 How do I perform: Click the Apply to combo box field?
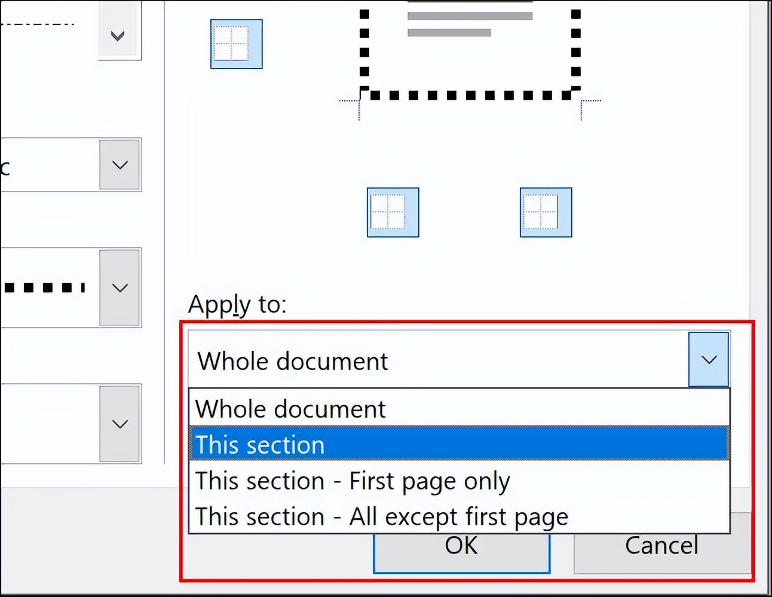coord(418,359)
